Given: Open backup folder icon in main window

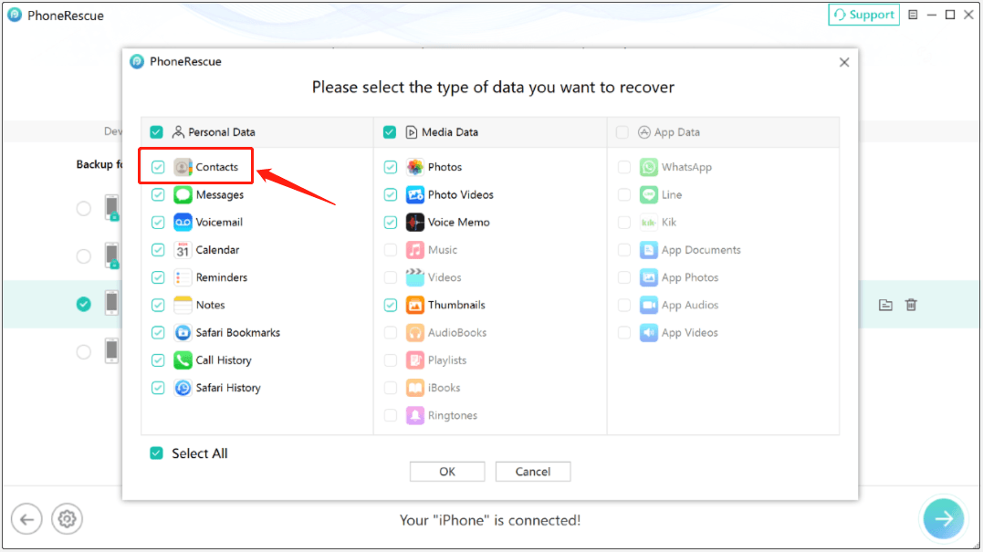Looking at the screenshot, I should (885, 305).
